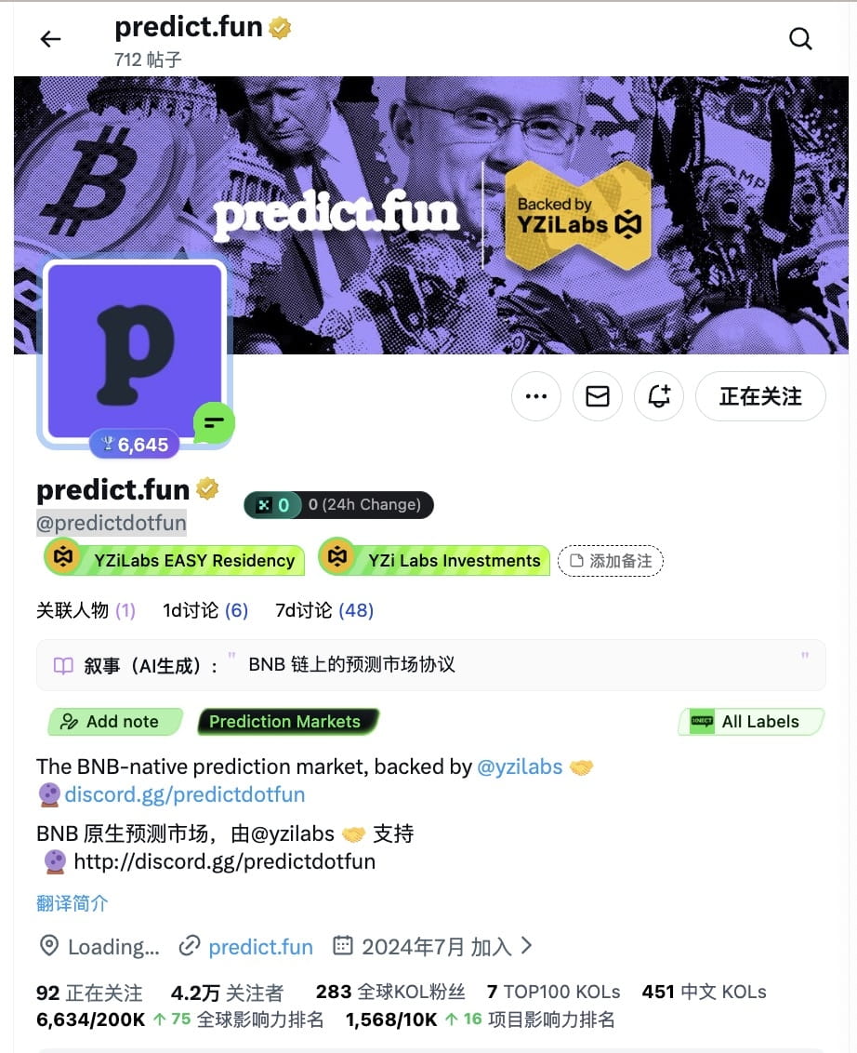Viewport: 857px width, 1053px height.
Task: Open the 7d讨论 (48) tab
Action: point(324,610)
